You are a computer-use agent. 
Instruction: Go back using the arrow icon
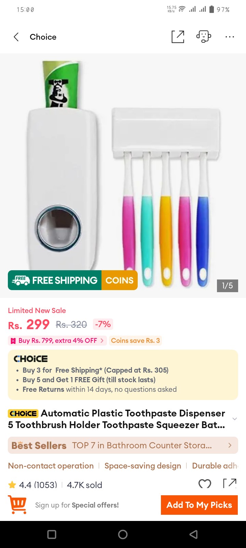16,37
